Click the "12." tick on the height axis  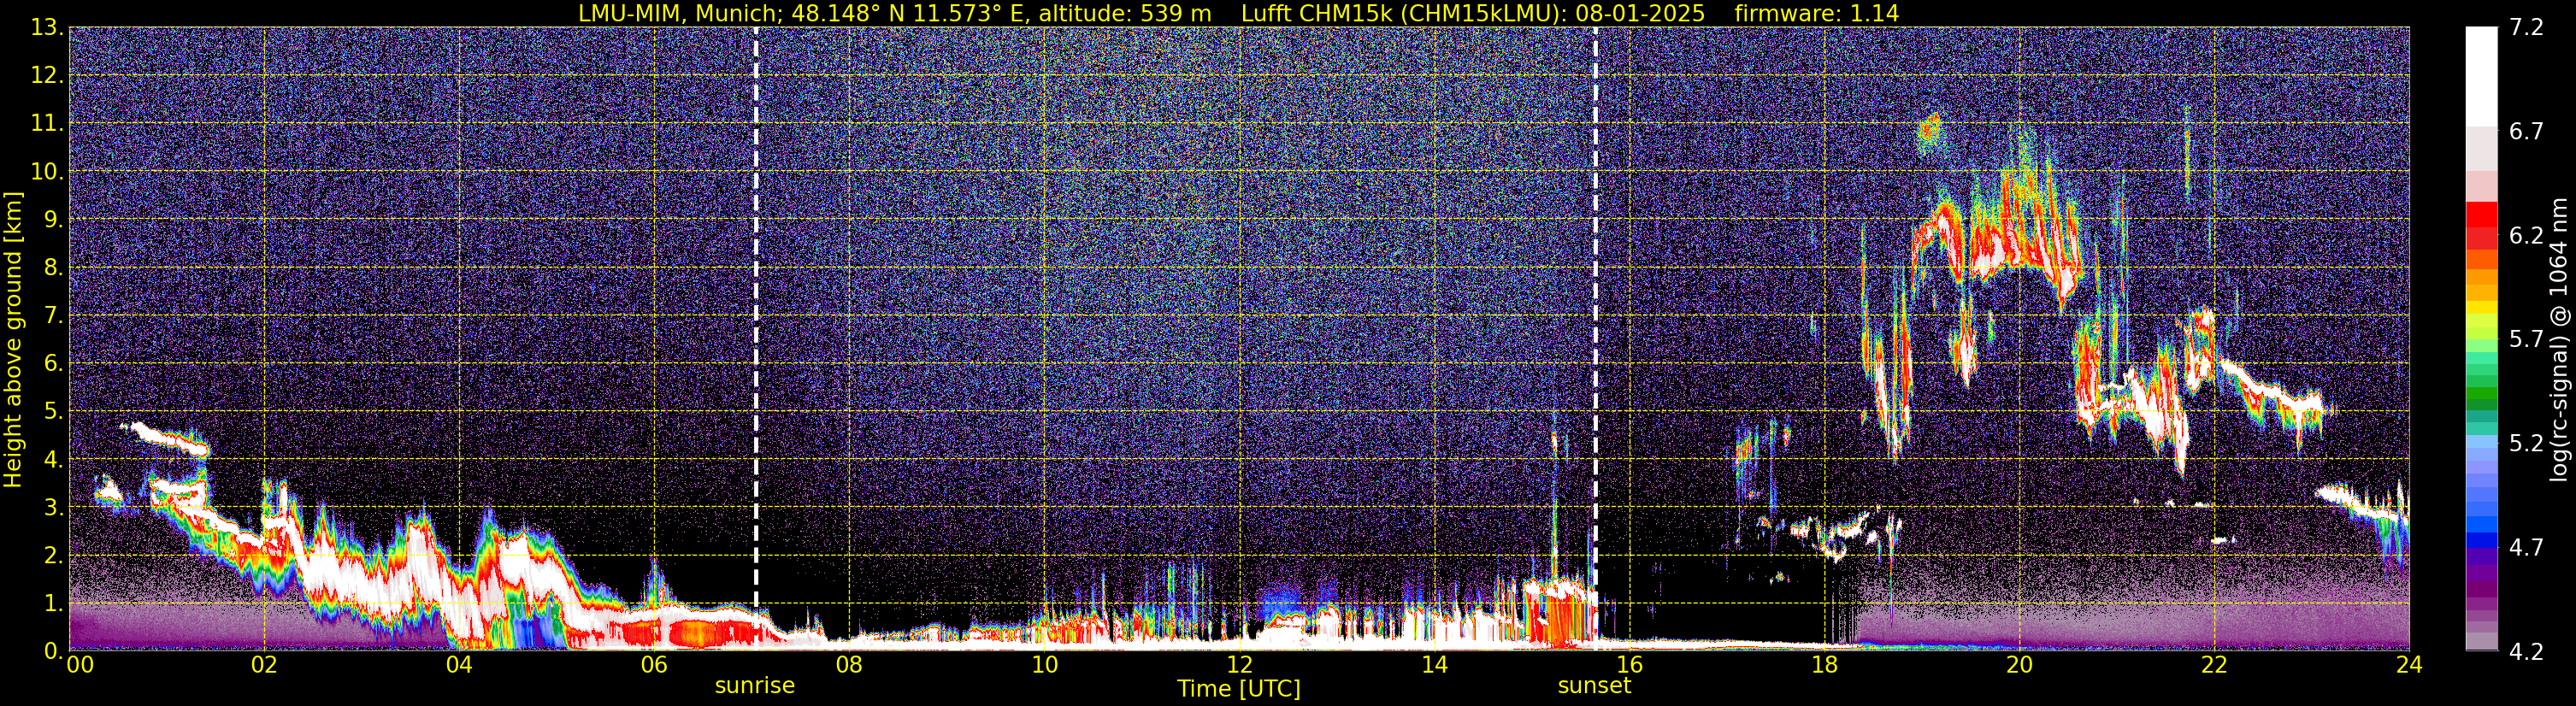(48, 76)
